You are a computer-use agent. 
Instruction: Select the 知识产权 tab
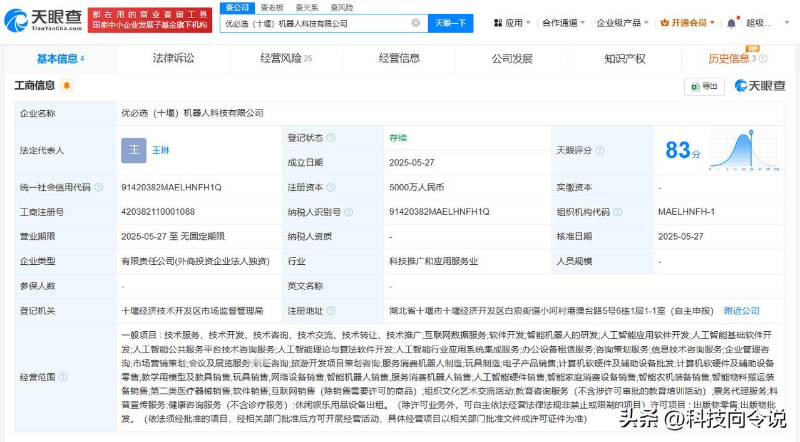(625, 59)
